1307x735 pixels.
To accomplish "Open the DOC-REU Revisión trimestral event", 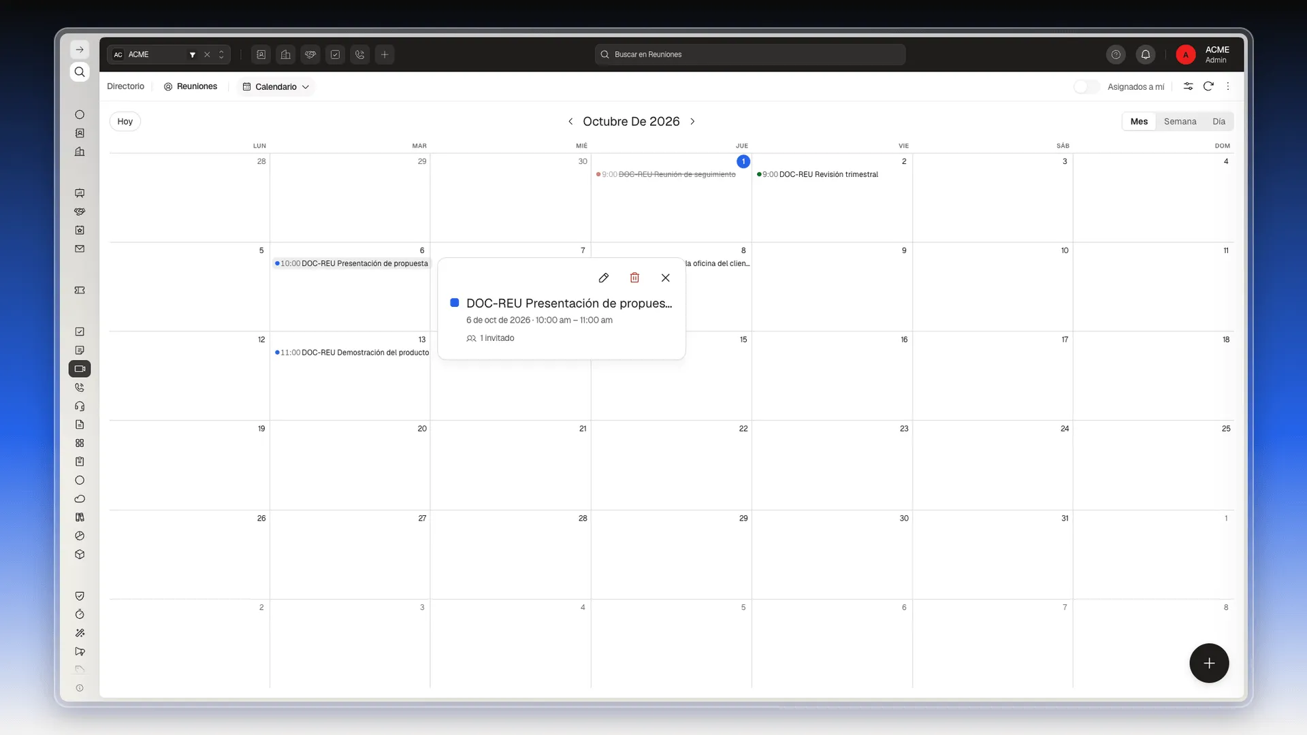I will [818, 174].
